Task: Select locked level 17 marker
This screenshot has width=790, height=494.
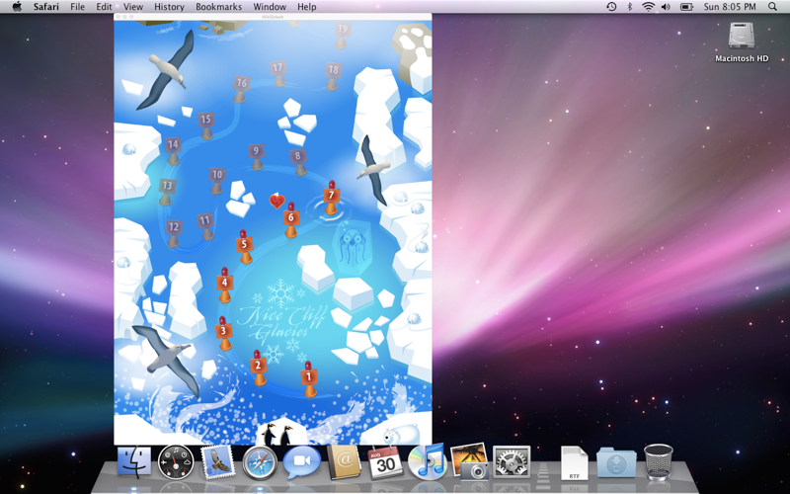Action: click(x=278, y=73)
